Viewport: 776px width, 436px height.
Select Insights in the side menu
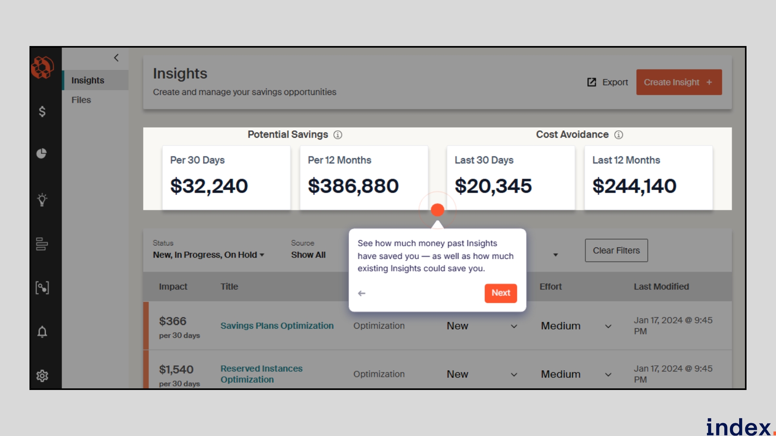click(88, 80)
